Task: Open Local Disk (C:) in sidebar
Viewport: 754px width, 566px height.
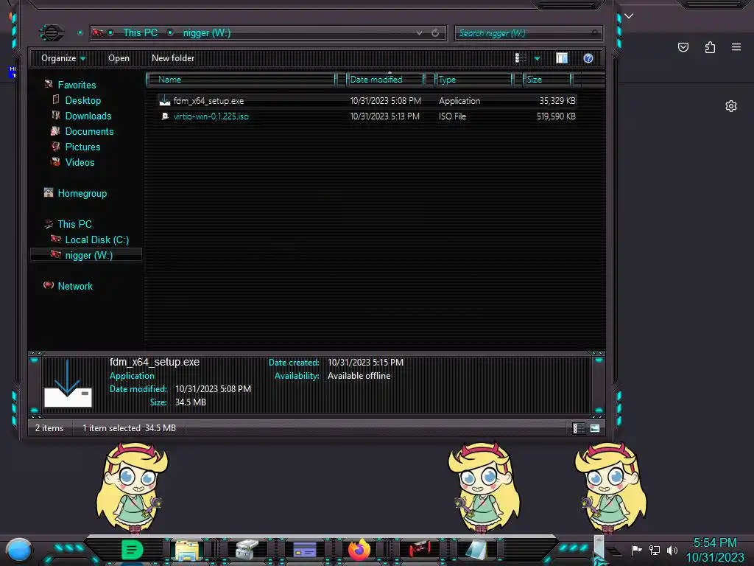Action: 96,240
